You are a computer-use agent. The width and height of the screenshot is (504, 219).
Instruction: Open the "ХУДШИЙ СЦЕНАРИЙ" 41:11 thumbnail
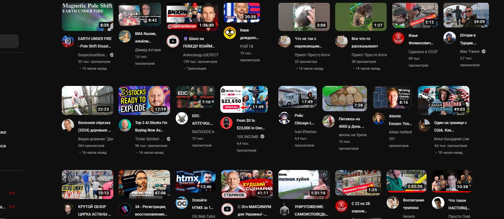pos(247,184)
